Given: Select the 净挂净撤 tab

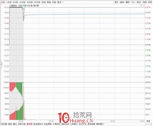Looking at the screenshot, I should tap(91, 124).
